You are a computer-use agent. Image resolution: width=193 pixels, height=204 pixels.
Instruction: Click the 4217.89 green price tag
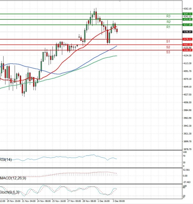coord(187,25)
